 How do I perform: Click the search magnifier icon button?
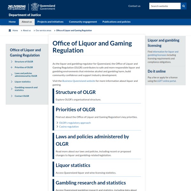(x=184, y=6)
